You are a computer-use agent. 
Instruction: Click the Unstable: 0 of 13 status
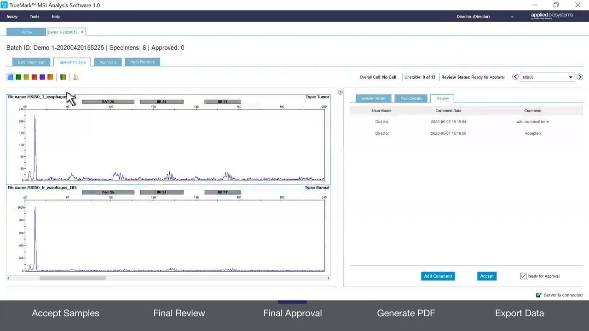click(x=420, y=77)
